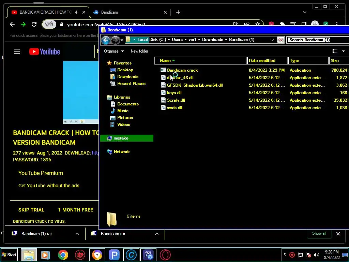The height and width of the screenshot is (262, 349).
Task: Open the Windows Start button
Action: point(9,254)
